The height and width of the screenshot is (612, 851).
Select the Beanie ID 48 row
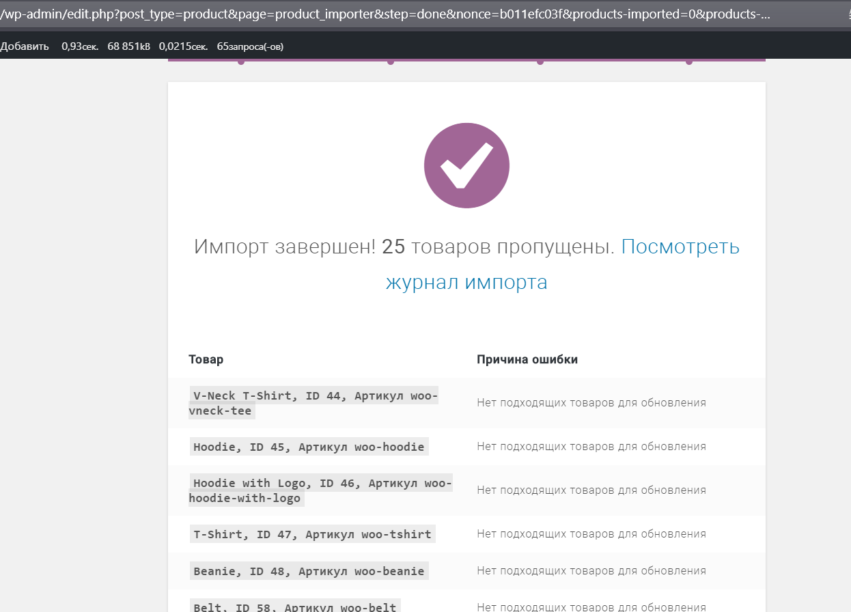(x=308, y=570)
